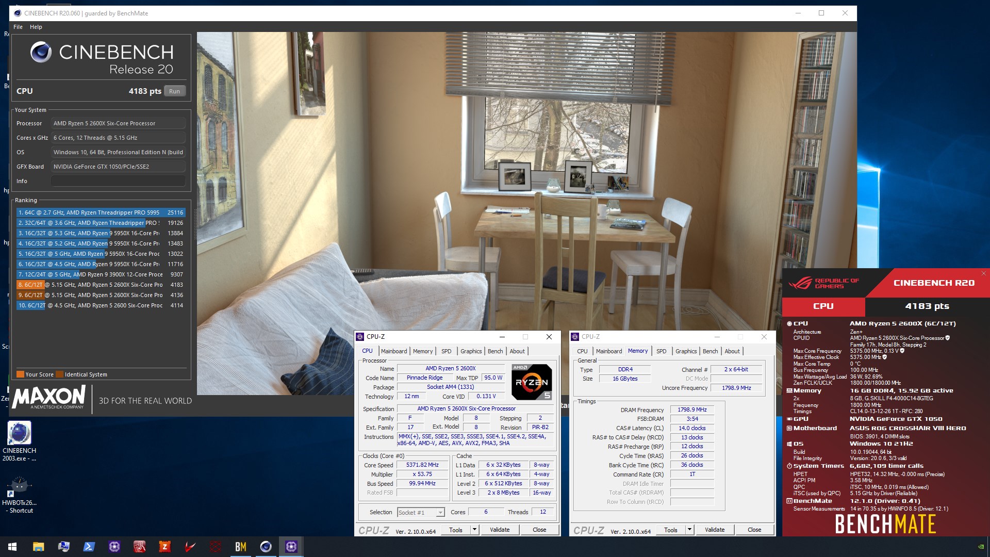Switch to Cinebench via taskbar icon
This screenshot has width=990, height=557.
pyautogui.click(x=266, y=547)
